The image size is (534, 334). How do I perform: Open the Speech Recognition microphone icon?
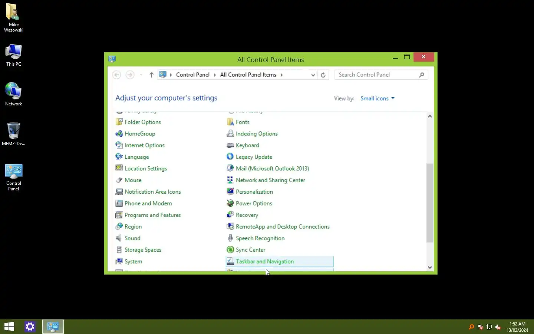(230, 238)
